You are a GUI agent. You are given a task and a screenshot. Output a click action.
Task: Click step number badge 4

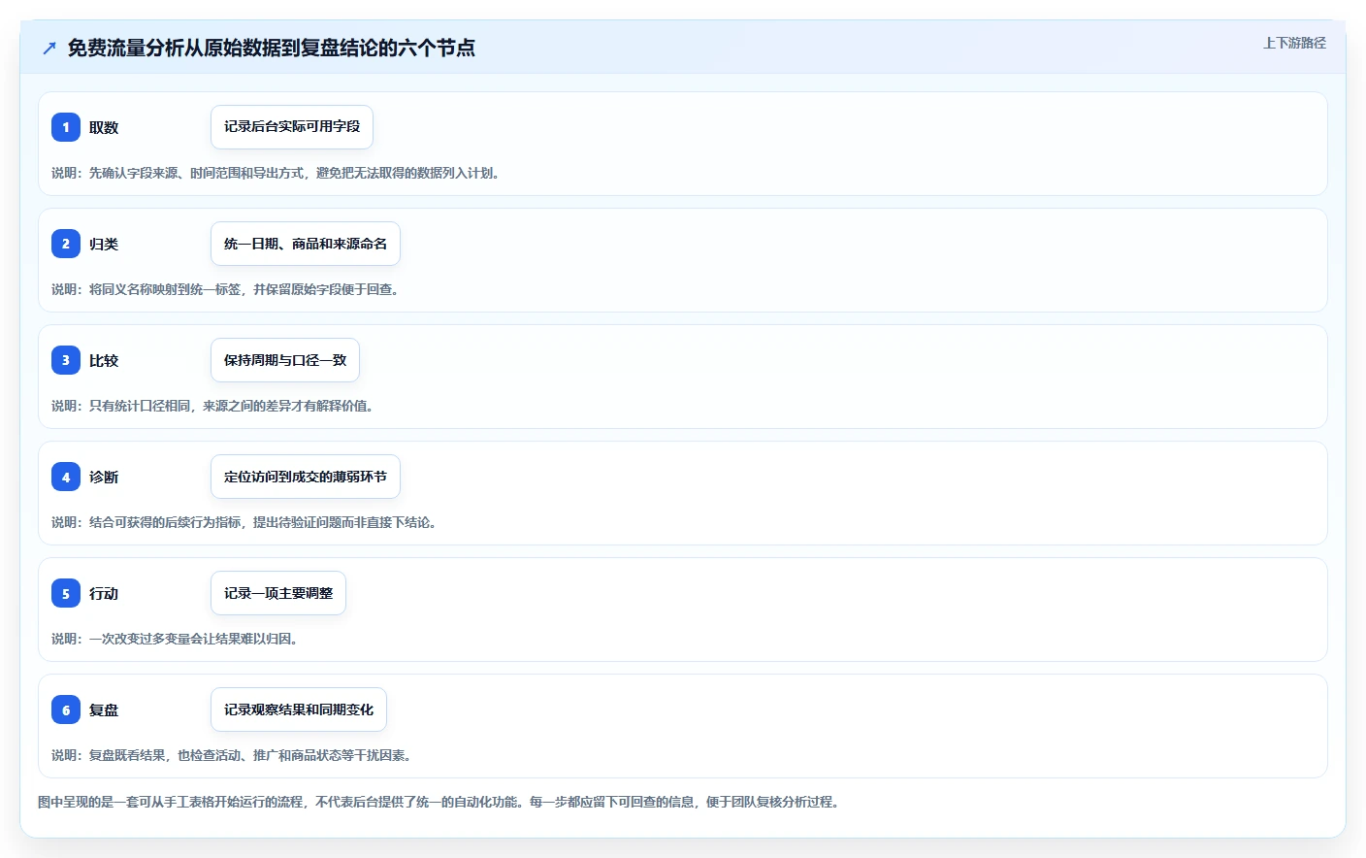coord(66,477)
